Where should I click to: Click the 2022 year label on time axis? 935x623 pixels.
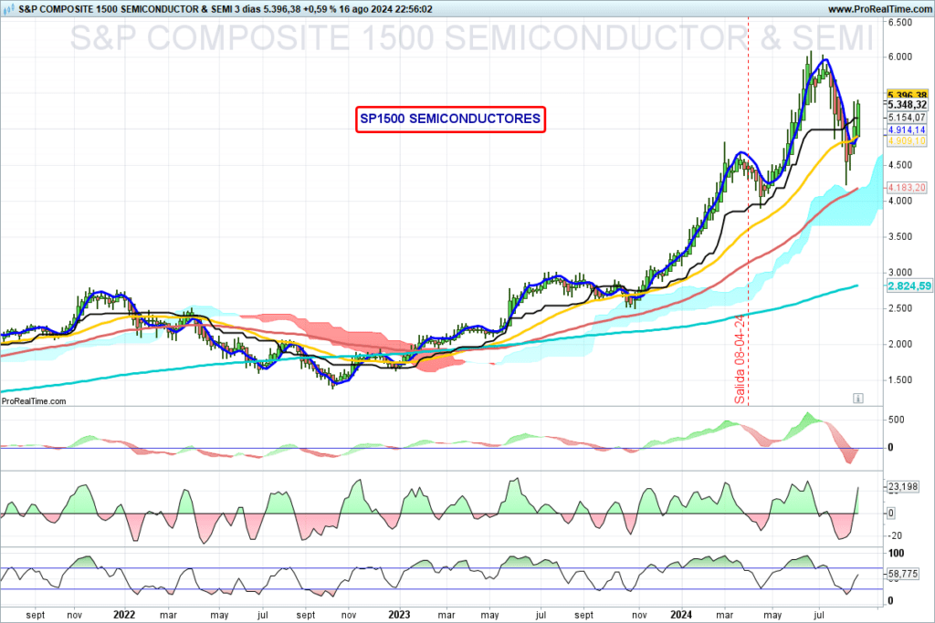124,615
